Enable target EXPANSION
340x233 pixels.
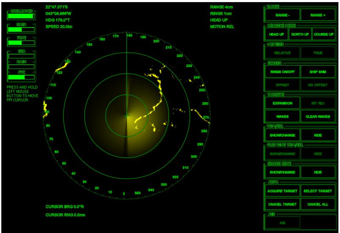click(x=282, y=103)
